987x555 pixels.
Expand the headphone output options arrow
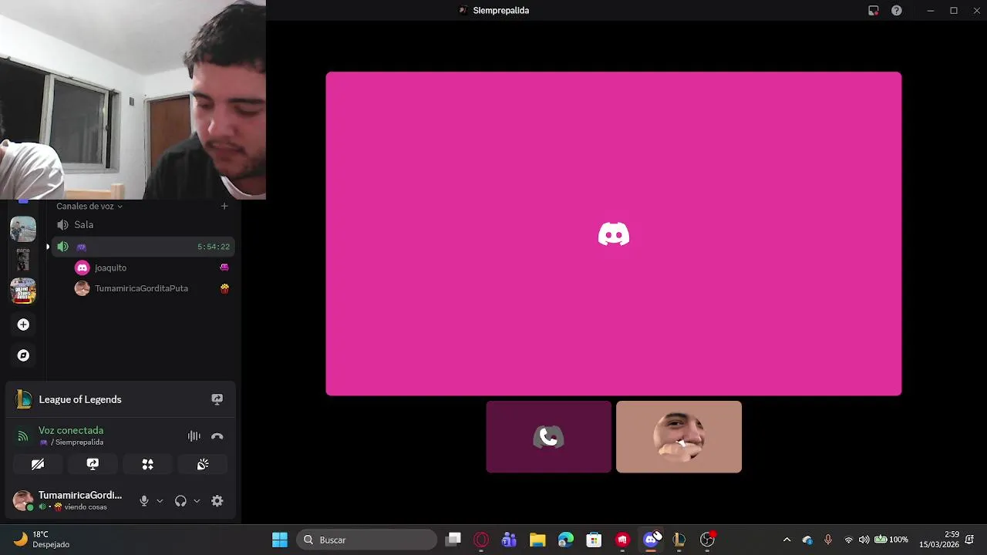tap(197, 501)
